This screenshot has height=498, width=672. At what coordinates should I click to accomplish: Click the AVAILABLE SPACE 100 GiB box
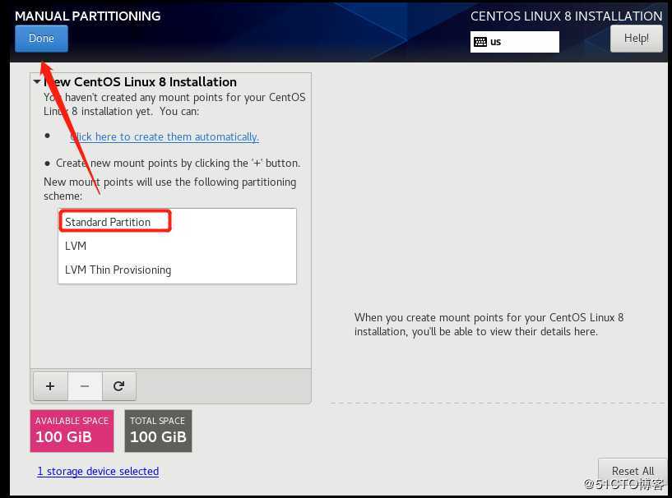tap(72, 431)
